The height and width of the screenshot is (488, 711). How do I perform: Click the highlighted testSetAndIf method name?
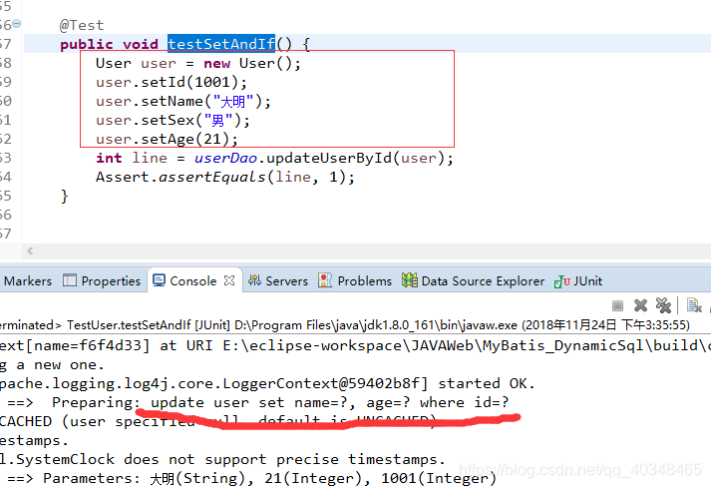[x=221, y=44]
